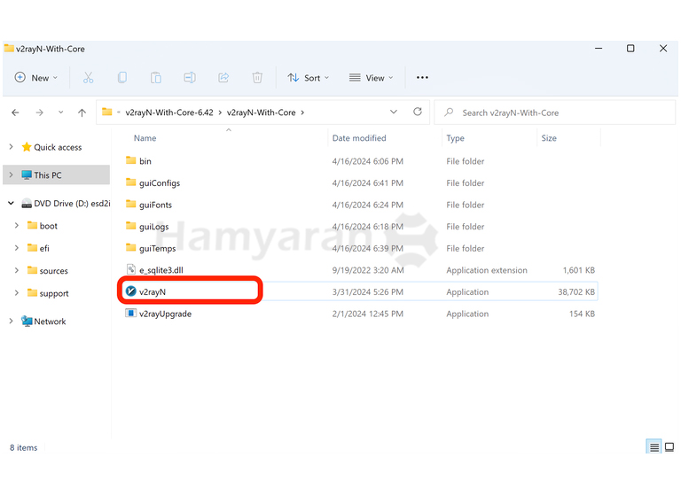
Task: Open the New item dropdown
Action: tap(36, 78)
